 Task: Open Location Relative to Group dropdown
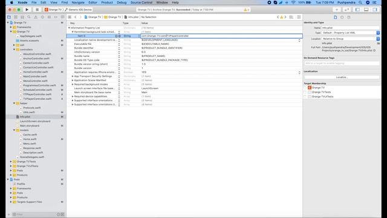(351, 39)
